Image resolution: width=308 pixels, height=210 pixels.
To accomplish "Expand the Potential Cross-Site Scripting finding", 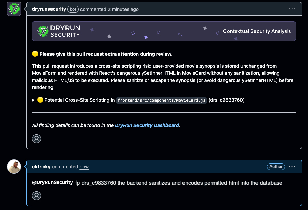I will point(33,100).
